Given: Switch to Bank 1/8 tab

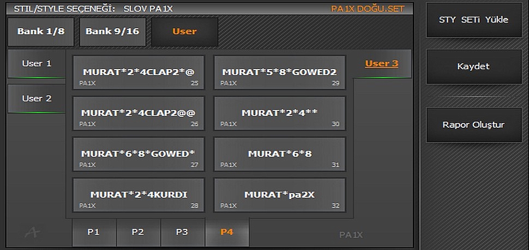Looking at the screenshot, I should point(41,32).
